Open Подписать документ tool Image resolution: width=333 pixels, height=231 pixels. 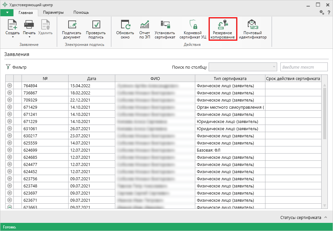[x=71, y=25]
